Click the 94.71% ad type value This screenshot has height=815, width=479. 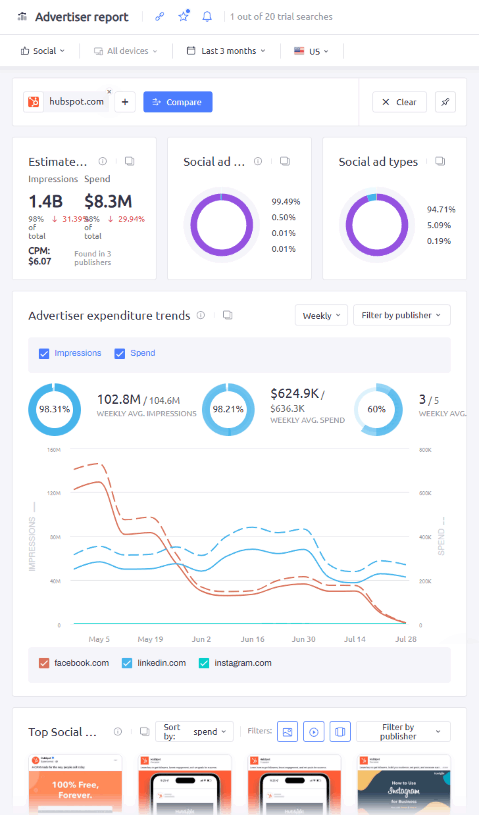click(441, 209)
